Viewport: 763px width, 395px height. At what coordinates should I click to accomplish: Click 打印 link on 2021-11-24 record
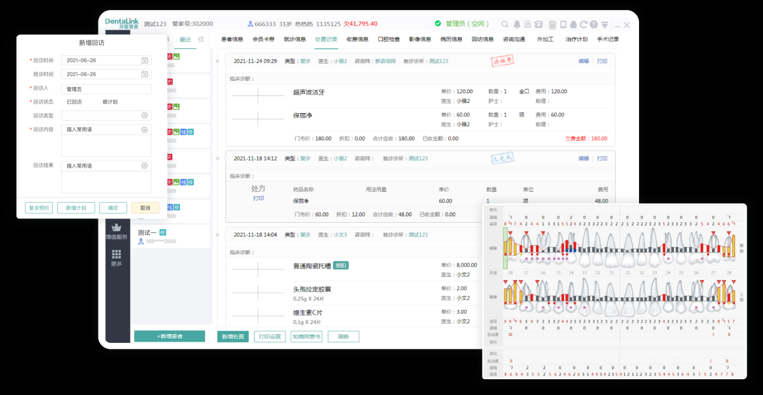(602, 61)
